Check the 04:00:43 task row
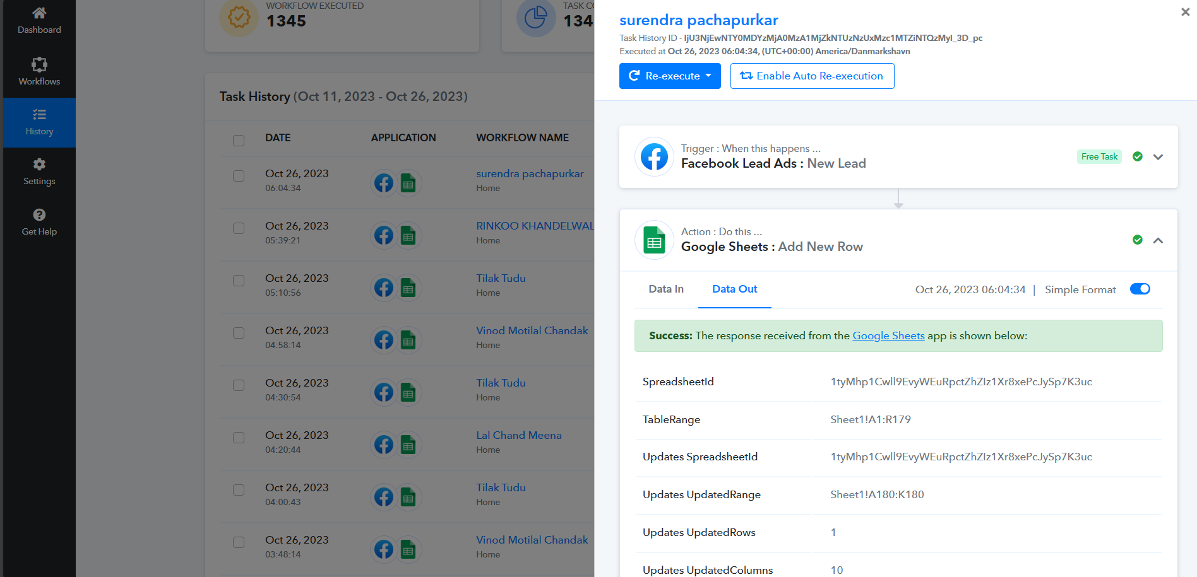This screenshot has width=1197, height=577. [239, 490]
